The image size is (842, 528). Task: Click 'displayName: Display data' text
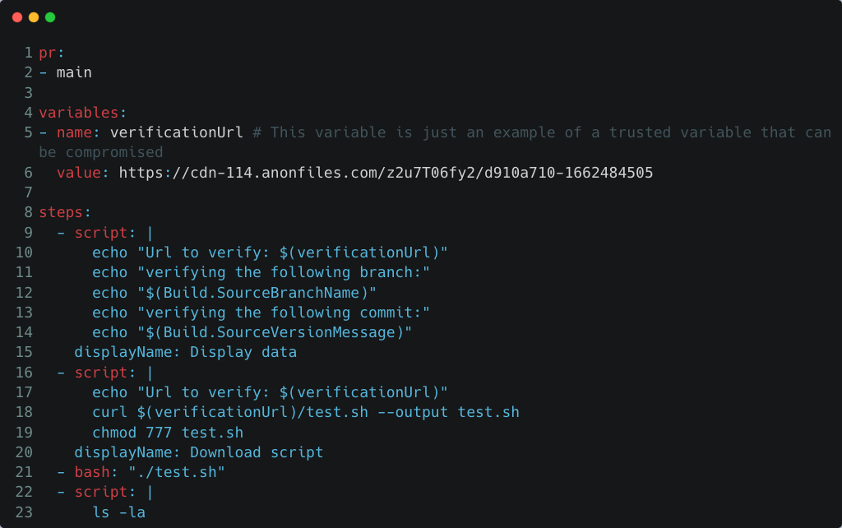185,352
